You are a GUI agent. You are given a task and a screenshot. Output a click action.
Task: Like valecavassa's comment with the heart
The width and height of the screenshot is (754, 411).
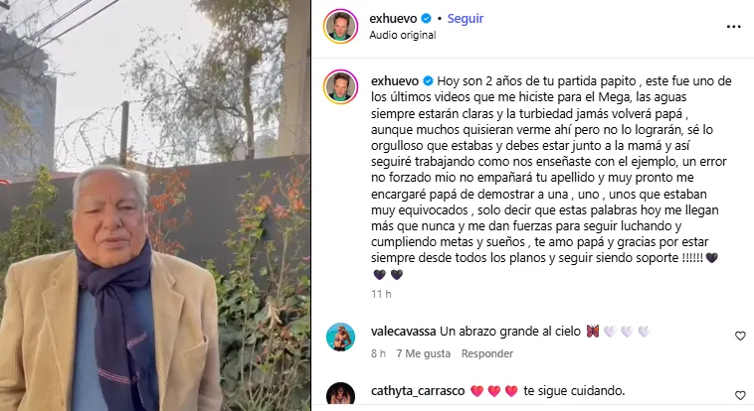(740, 337)
